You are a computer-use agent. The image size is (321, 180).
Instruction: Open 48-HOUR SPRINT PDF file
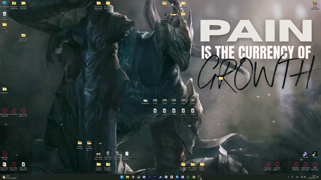(x=277, y=166)
